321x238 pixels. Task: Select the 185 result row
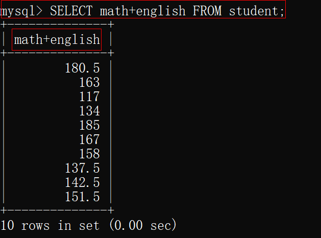tap(89, 125)
